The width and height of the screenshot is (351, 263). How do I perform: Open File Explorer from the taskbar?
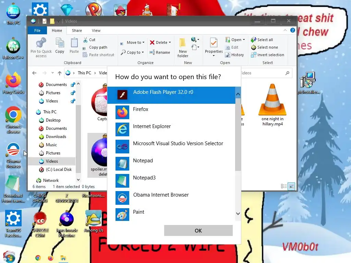[x=63, y=258]
